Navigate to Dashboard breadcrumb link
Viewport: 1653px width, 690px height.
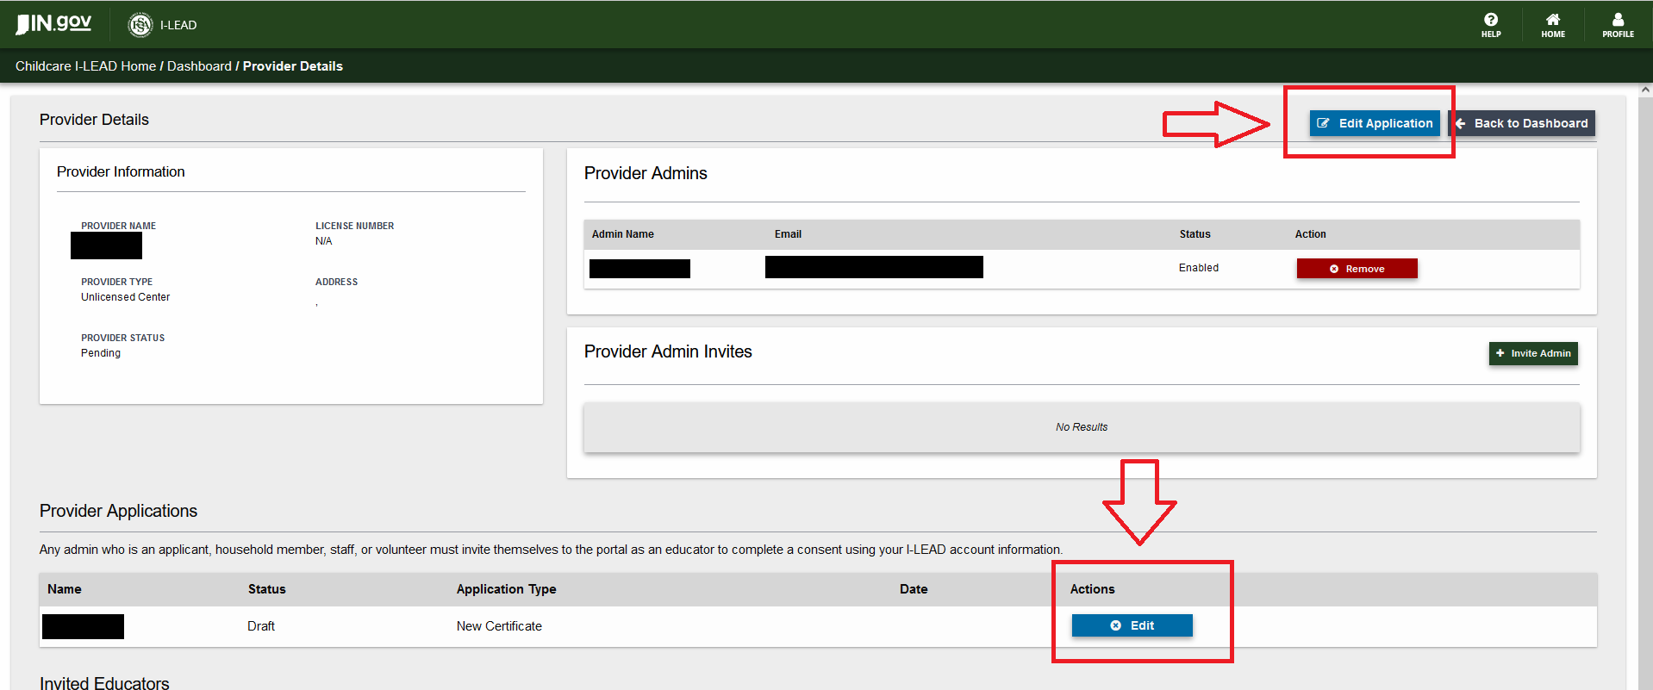pos(199,66)
